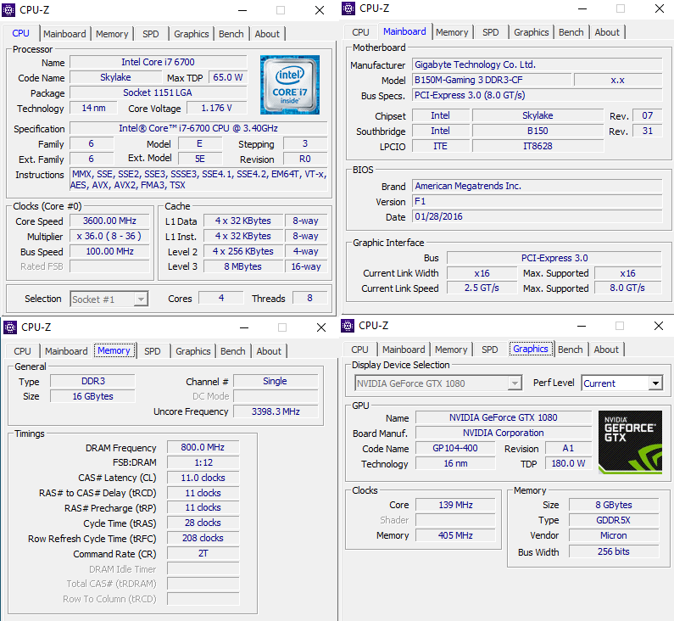Click the empty Rated FSB field

pos(109,266)
